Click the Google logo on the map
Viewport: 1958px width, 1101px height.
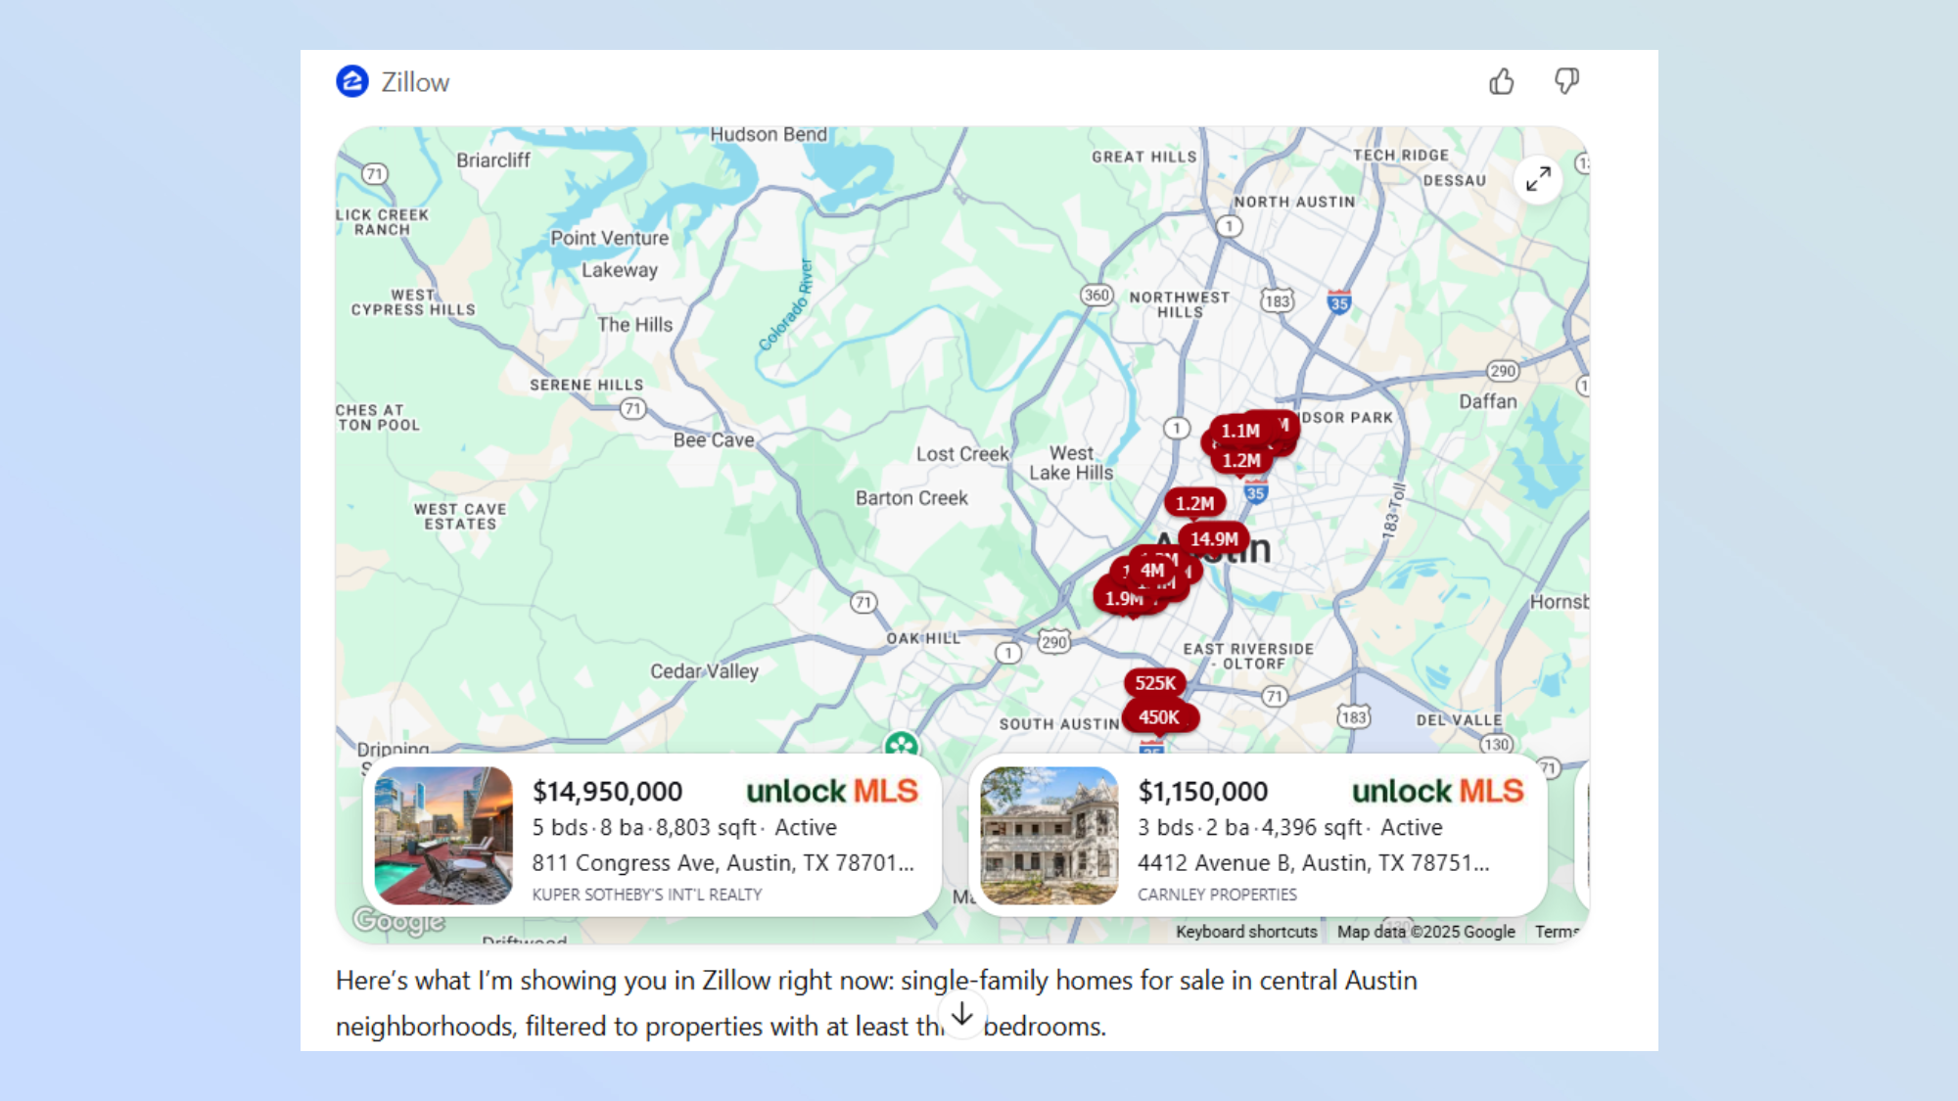coord(399,923)
